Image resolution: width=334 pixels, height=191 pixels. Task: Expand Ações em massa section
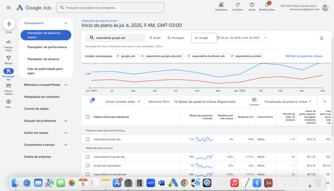(x=66, y=133)
